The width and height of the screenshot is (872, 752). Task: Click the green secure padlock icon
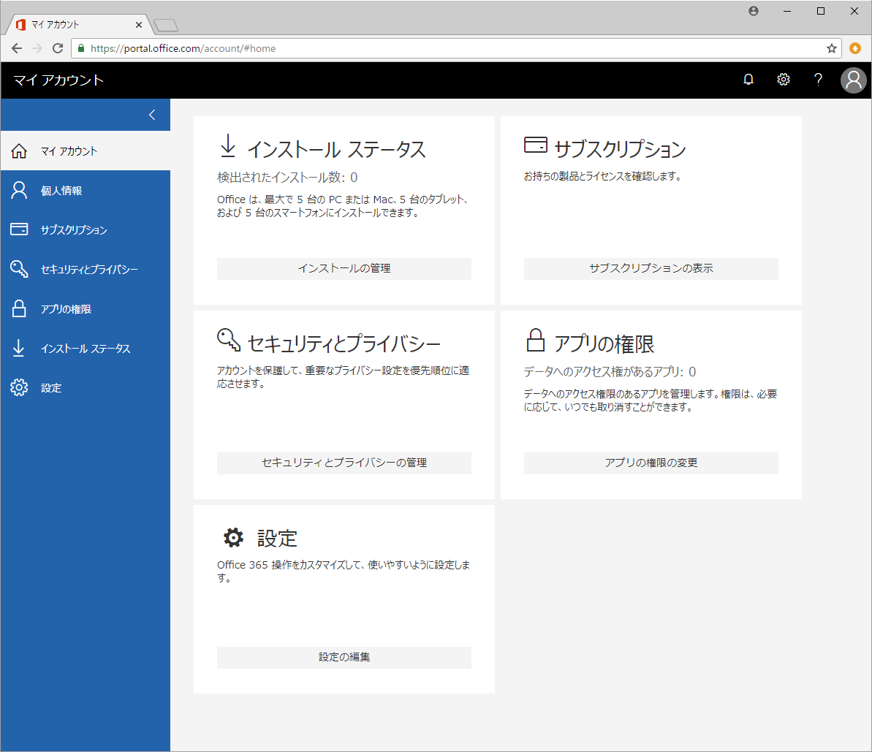tap(81, 48)
